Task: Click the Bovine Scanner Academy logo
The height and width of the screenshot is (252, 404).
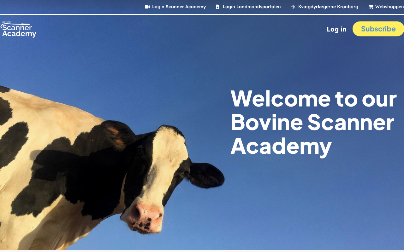Action: [18, 29]
